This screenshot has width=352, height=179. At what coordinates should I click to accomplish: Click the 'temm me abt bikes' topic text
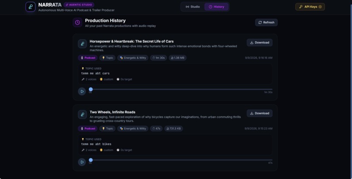97,144
